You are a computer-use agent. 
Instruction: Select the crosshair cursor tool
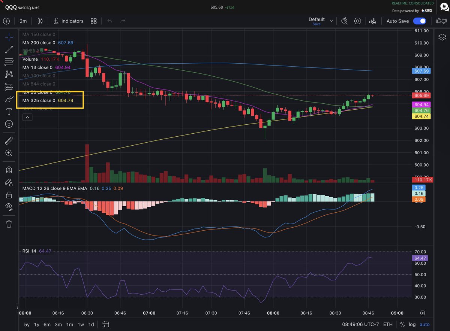click(9, 37)
